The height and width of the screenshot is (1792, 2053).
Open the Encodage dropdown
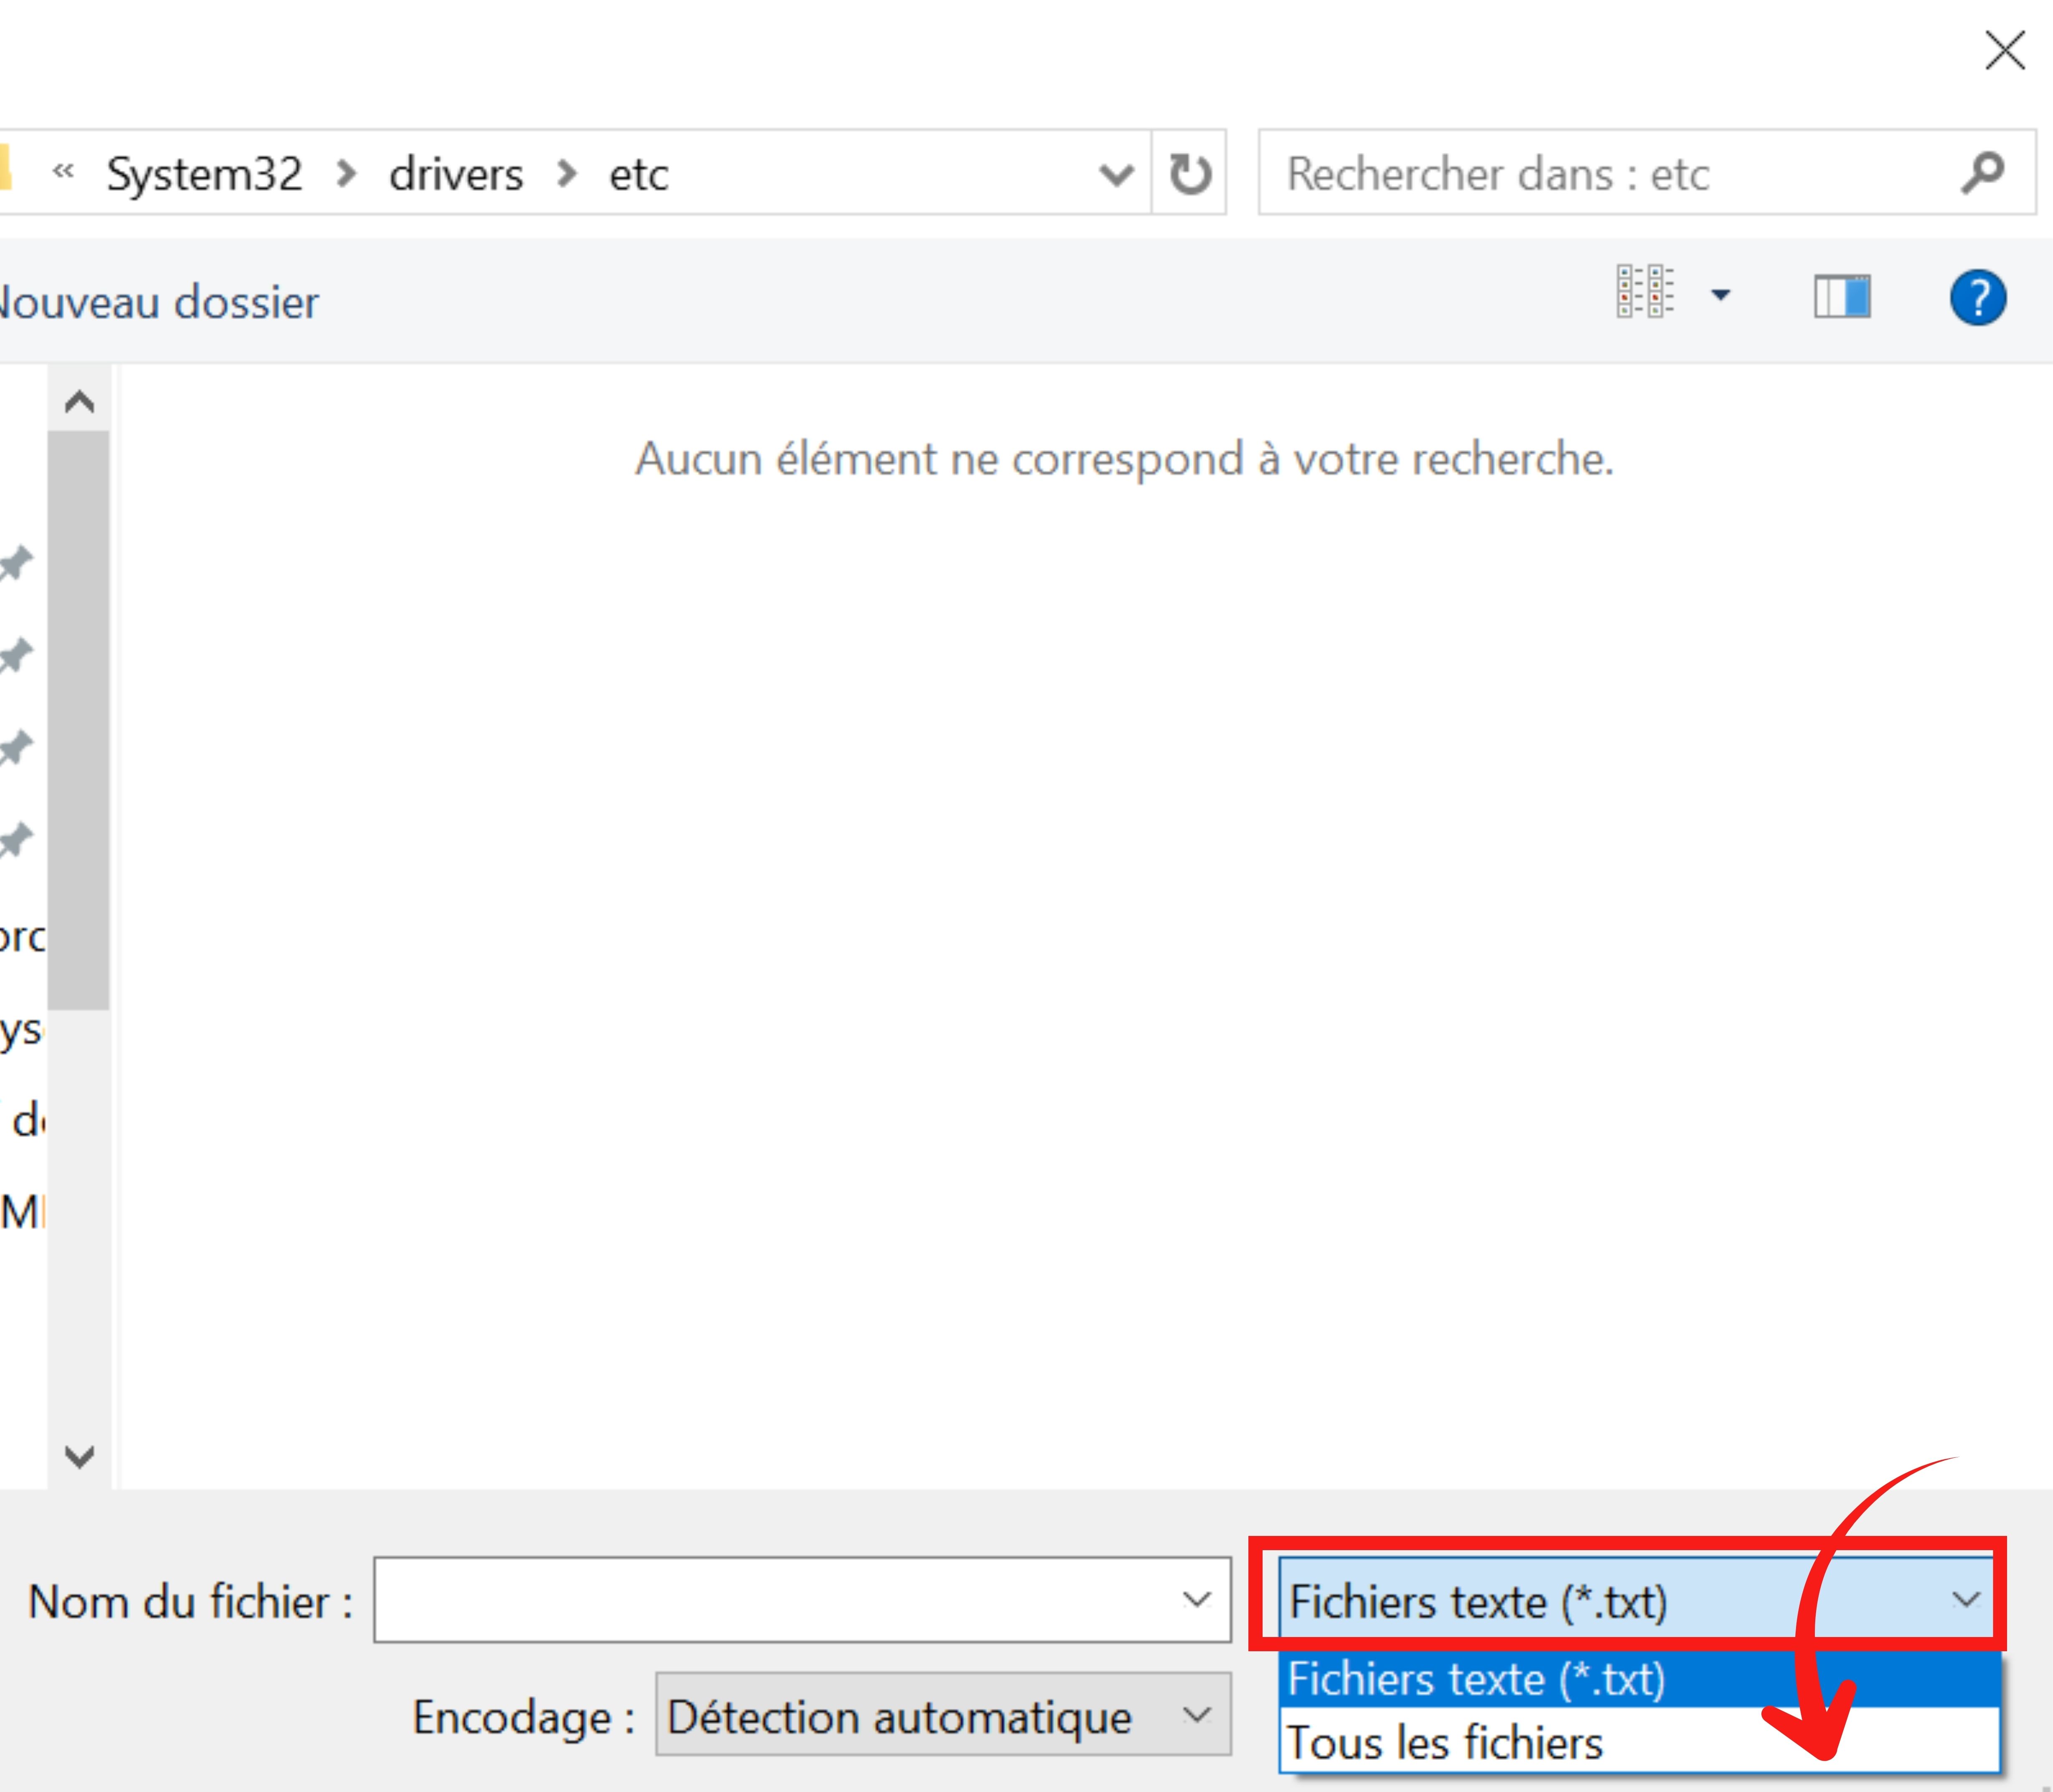(x=1196, y=1716)
